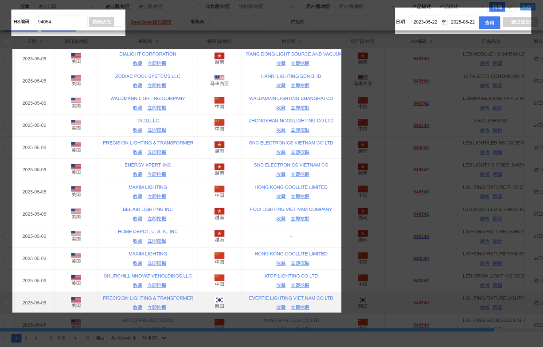Viewport: 543px width, 347px height.
Task: Open the 原产国/地区 filter dropdown
Action: coord(366,7)
